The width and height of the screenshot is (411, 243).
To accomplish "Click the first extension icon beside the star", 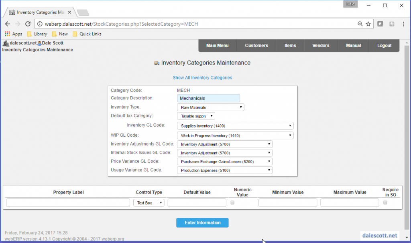I will [380, 24].
